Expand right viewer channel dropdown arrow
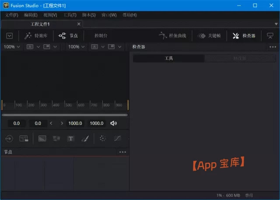Screen dimensions: 280x200 pos(103,47)
